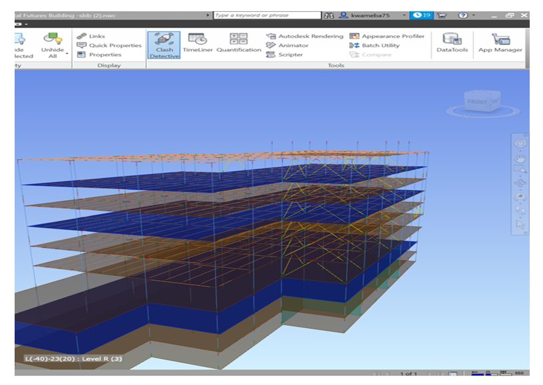Expand the Help dropdown arrow
Screen dimensions: 543x385
click(474, 15)
